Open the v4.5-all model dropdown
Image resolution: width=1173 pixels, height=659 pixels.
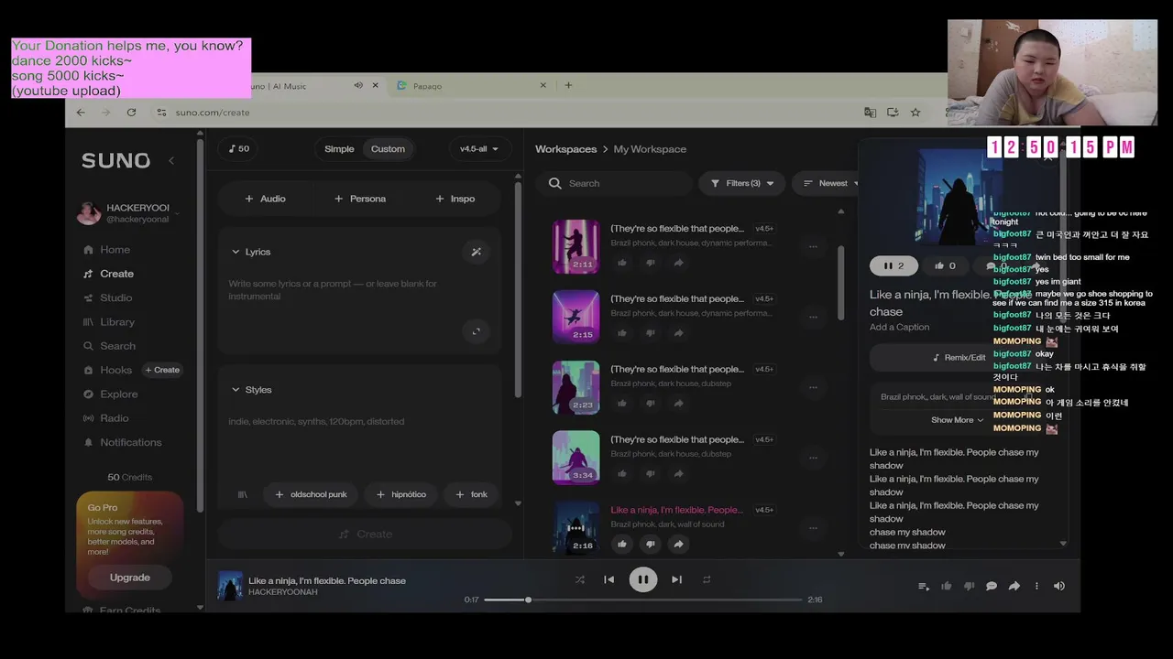click(479, 149)
